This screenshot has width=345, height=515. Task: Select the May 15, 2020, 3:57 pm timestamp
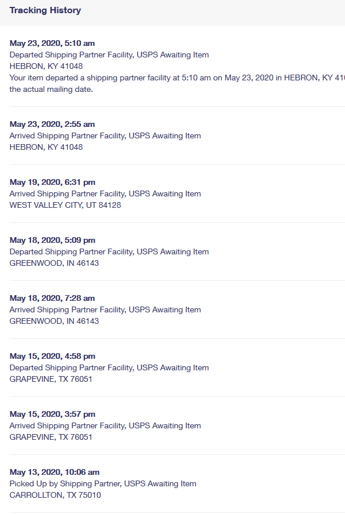point(52,414)
